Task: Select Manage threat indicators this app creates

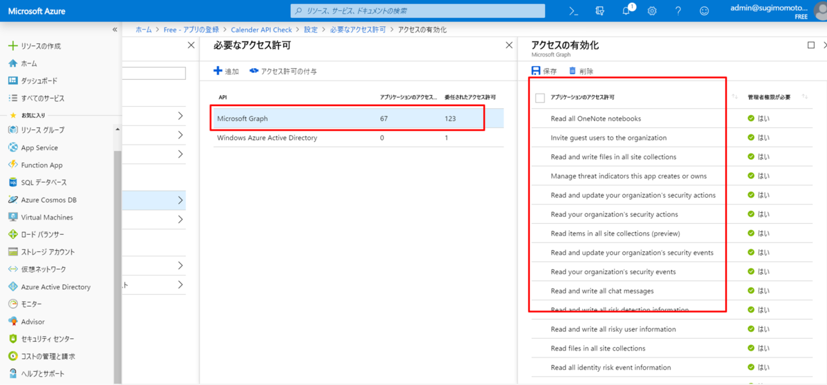Action: click(630, 176)
